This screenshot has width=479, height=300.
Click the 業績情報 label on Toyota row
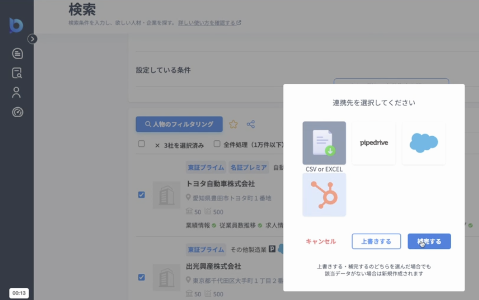198,225
